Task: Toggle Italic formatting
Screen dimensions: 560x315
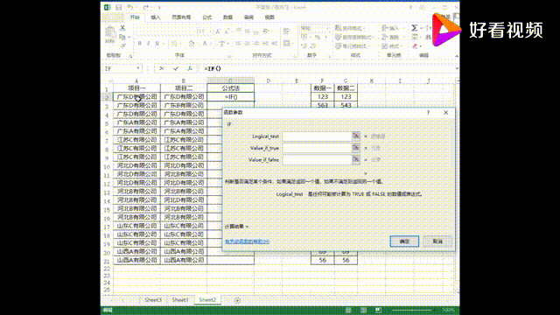Action: tap(148, 44)
